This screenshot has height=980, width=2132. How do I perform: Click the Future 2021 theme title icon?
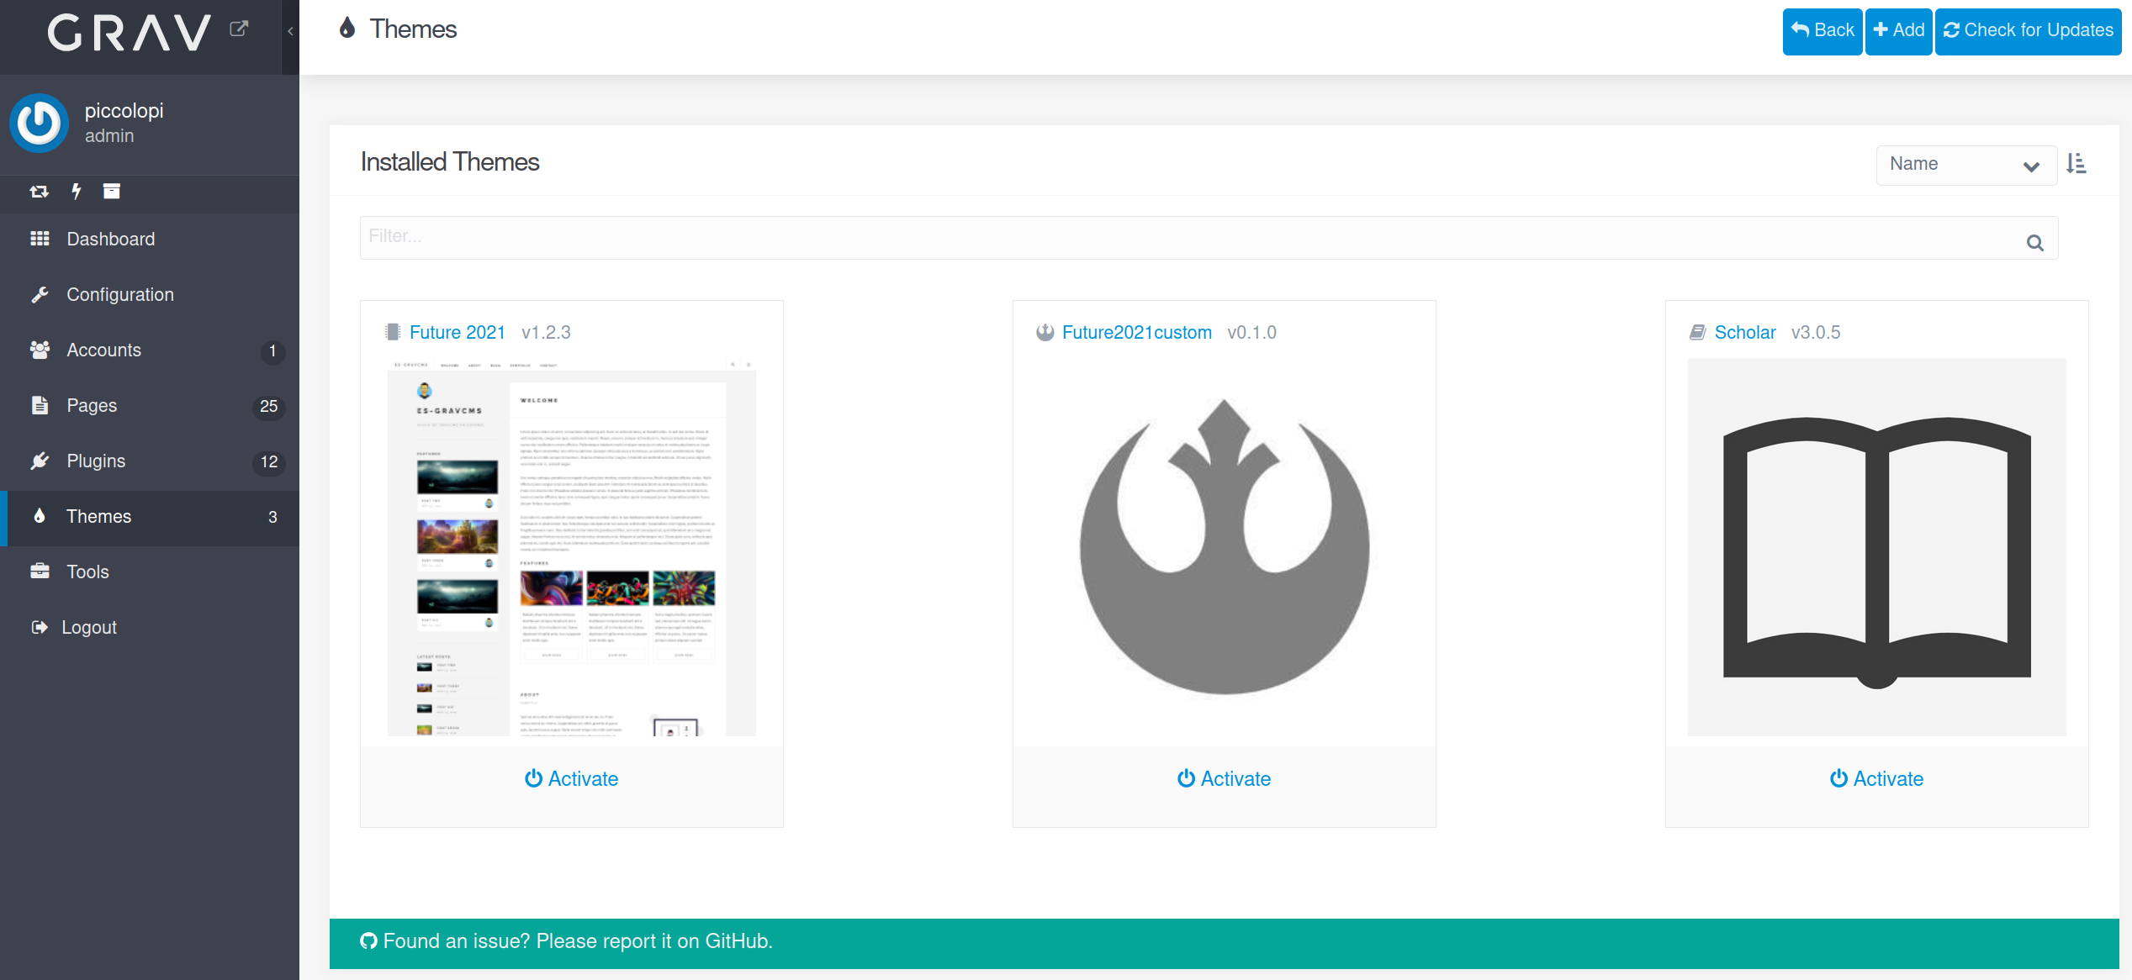393,332
